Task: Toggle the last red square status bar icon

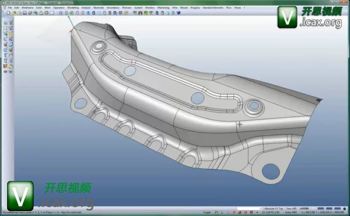Action: (252, 212)
